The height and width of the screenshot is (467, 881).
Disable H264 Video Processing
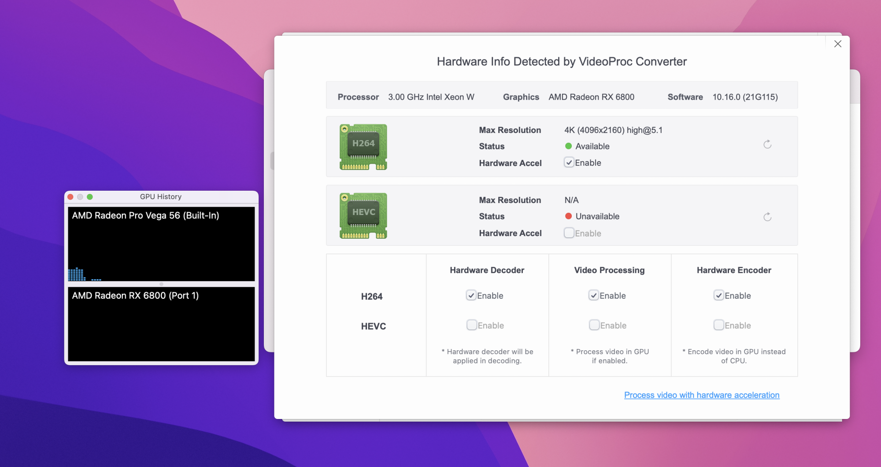tap(594, 295)
